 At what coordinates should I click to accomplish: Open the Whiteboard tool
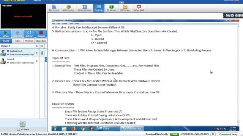pos(68,8)
